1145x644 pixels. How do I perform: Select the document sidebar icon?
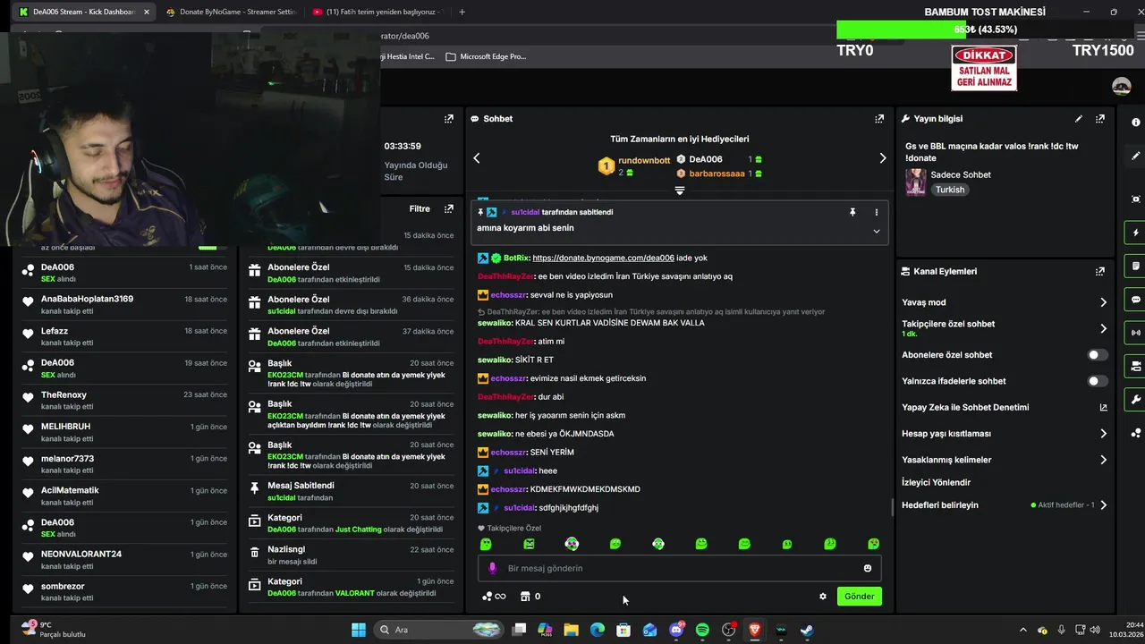click(x=1136, y=266)
